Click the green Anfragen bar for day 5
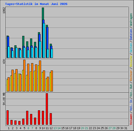This screenshot has width=134, height=131. pyautogui.click(x=23, y=41)
